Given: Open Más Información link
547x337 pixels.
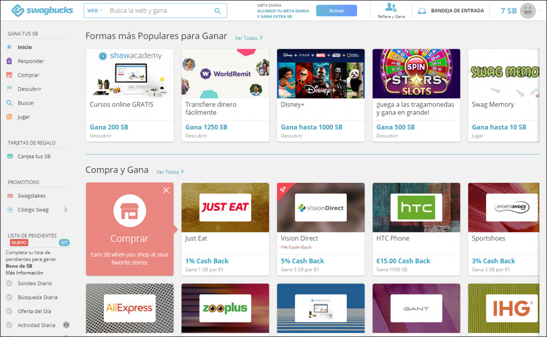Looking at the screenshot, I should pos(24,273).
